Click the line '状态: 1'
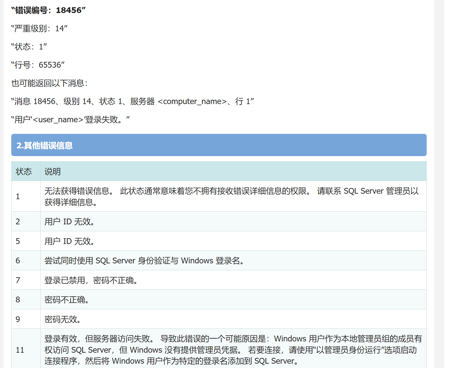The height and width of the screenshot is (368, 451). click(x=29, y=47)
